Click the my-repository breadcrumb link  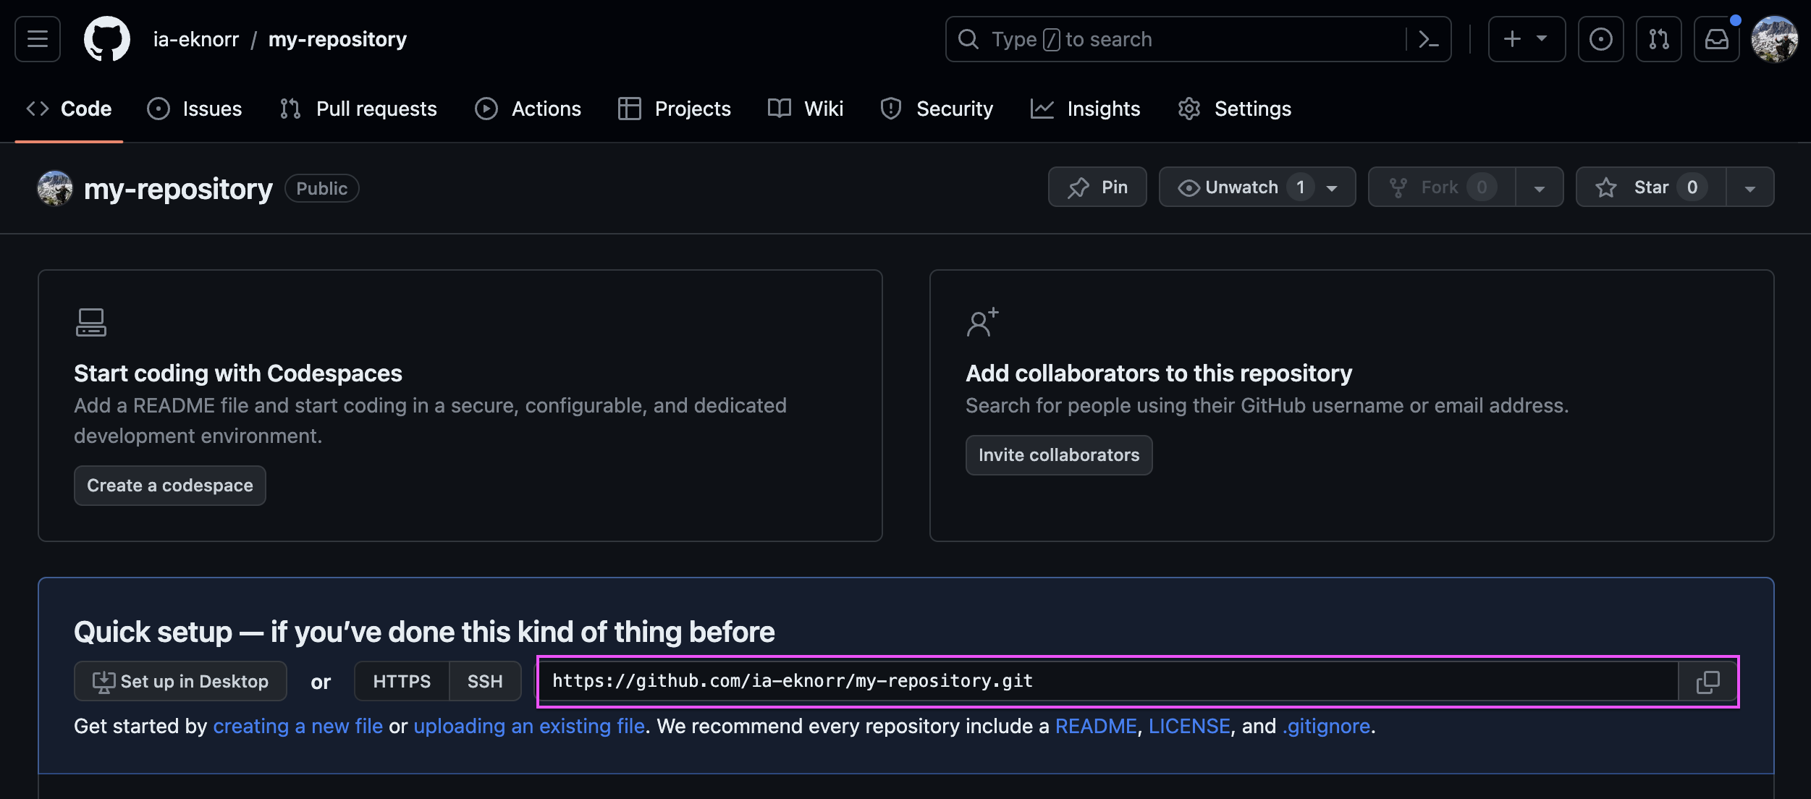click(337, 39)
